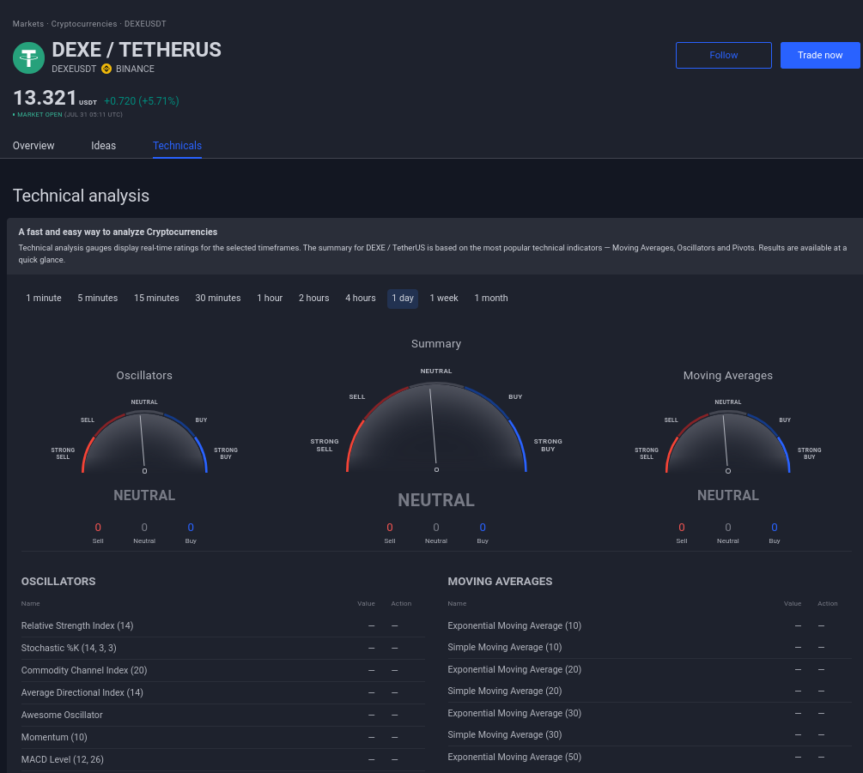Choose the 30 minutes timeframe
This screenshot has width=863, height=773.
[x=218, y=298]
